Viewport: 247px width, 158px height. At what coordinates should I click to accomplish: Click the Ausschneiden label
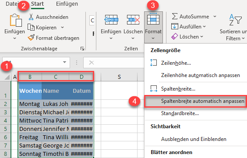coord(52,17)
